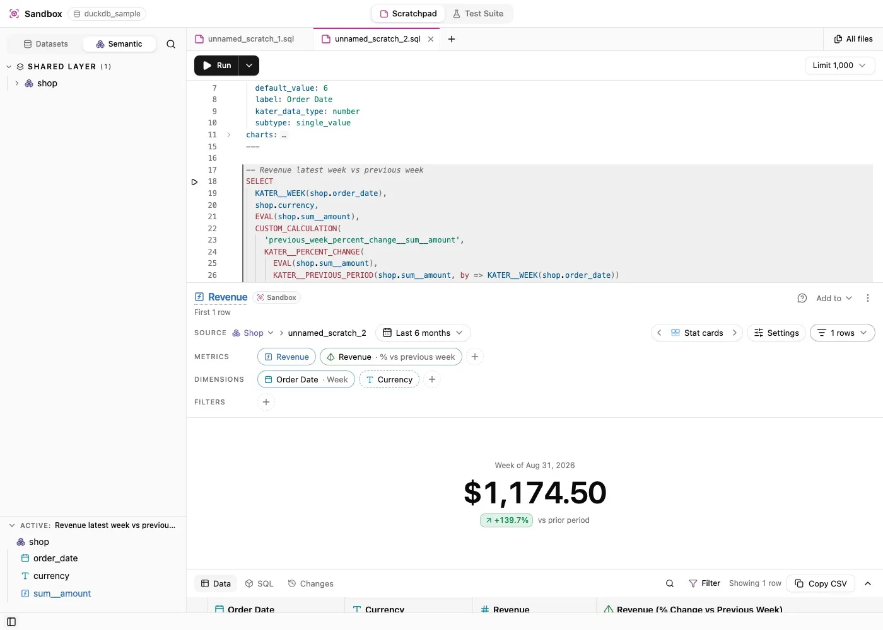The height and width of the screenshot is (630, 883).
Task: Run the query
Action: coord(216,66)
